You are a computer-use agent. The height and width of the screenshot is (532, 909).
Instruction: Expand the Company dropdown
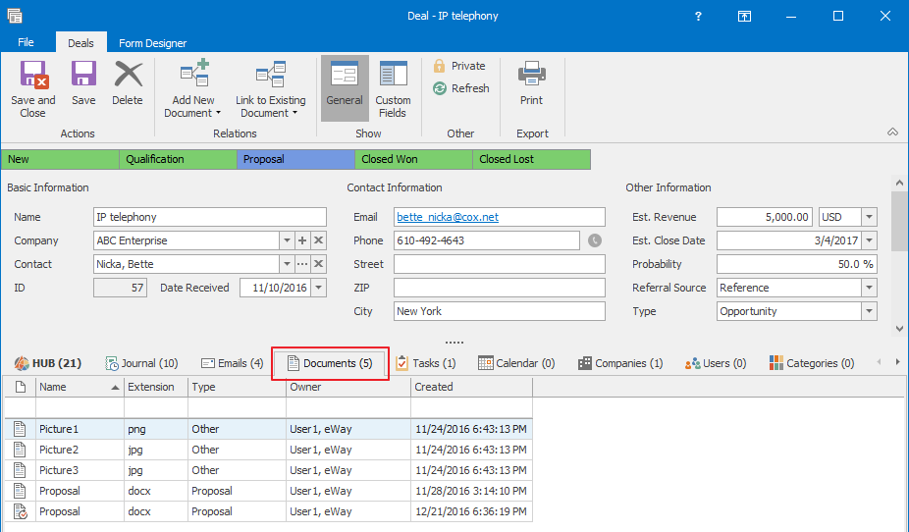tap(287, 240)
